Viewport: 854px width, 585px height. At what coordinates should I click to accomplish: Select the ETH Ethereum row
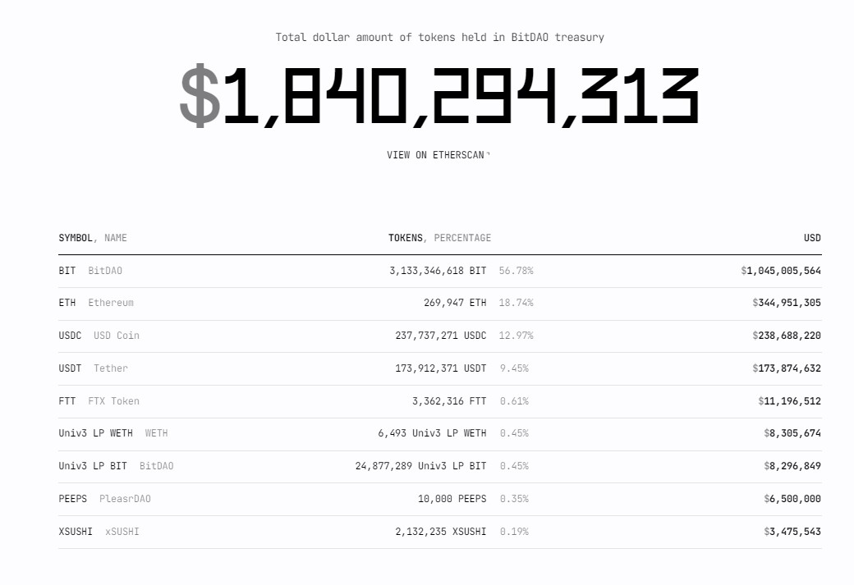440,303
